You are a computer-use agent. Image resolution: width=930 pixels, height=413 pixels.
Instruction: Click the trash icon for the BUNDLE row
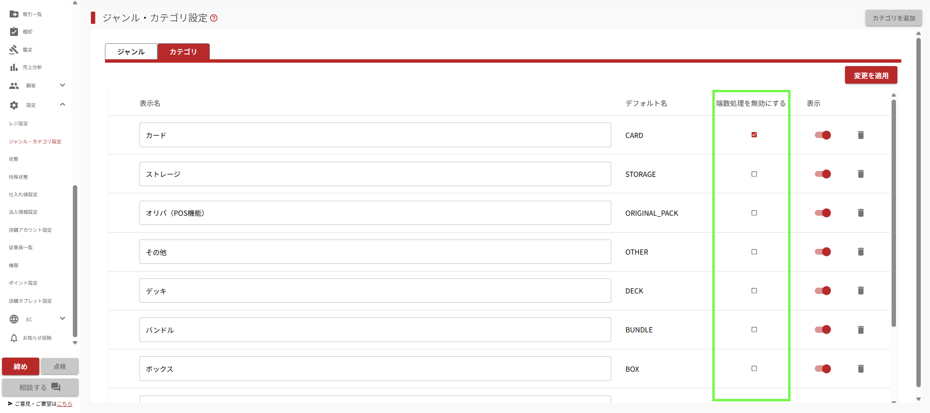861,330
